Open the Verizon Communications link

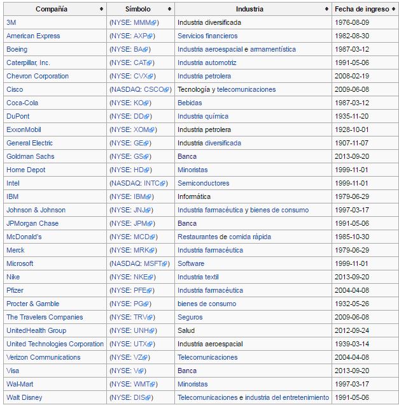point(43,357)
